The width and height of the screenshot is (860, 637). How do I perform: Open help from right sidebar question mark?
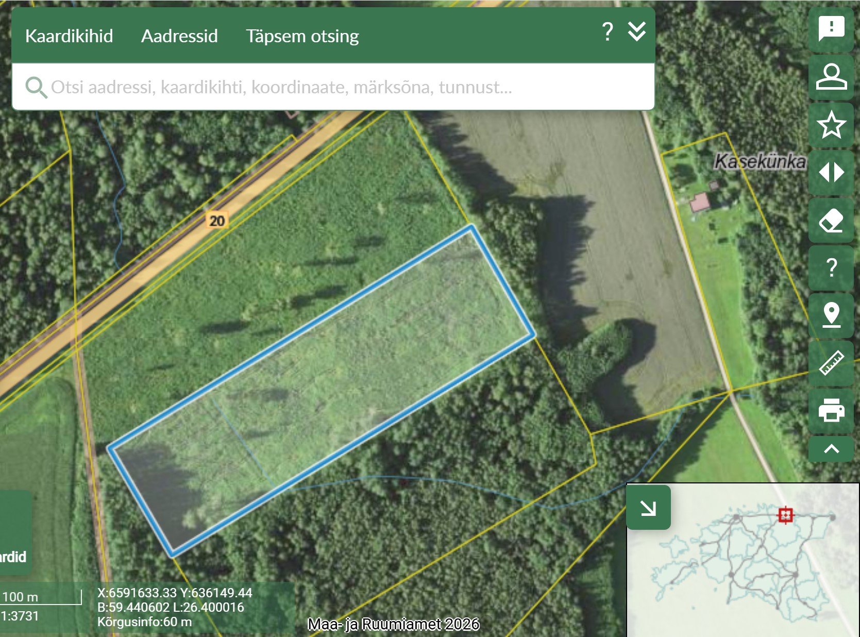(x=831, y=267)
